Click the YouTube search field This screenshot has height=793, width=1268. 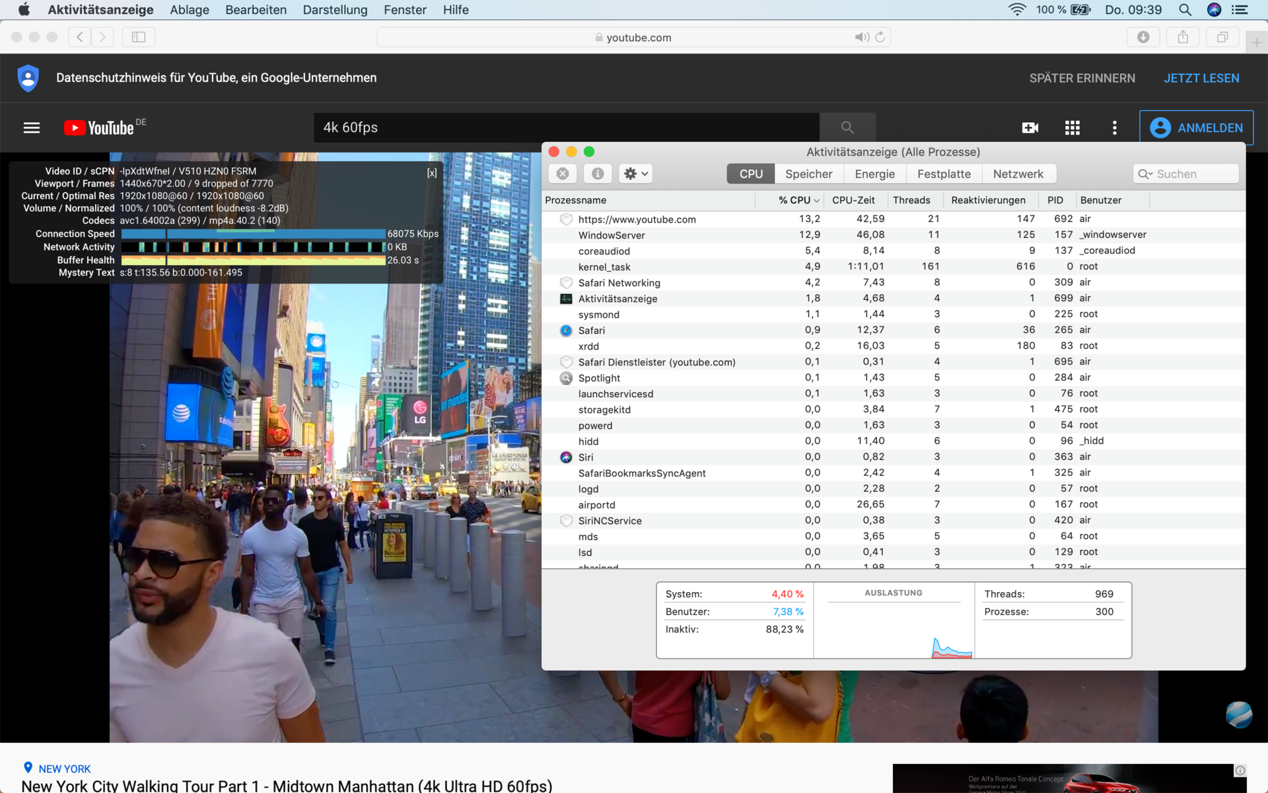point(566,128)
